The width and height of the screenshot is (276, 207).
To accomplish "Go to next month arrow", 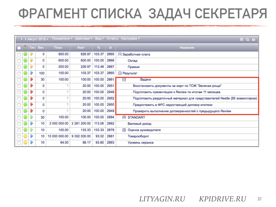I will 26,39.
